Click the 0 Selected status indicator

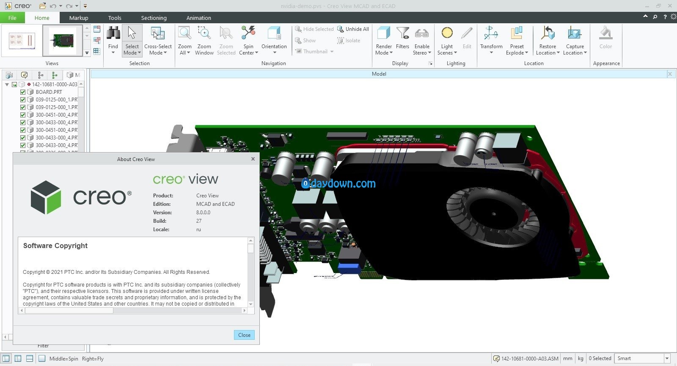click(x=600, y=358)
